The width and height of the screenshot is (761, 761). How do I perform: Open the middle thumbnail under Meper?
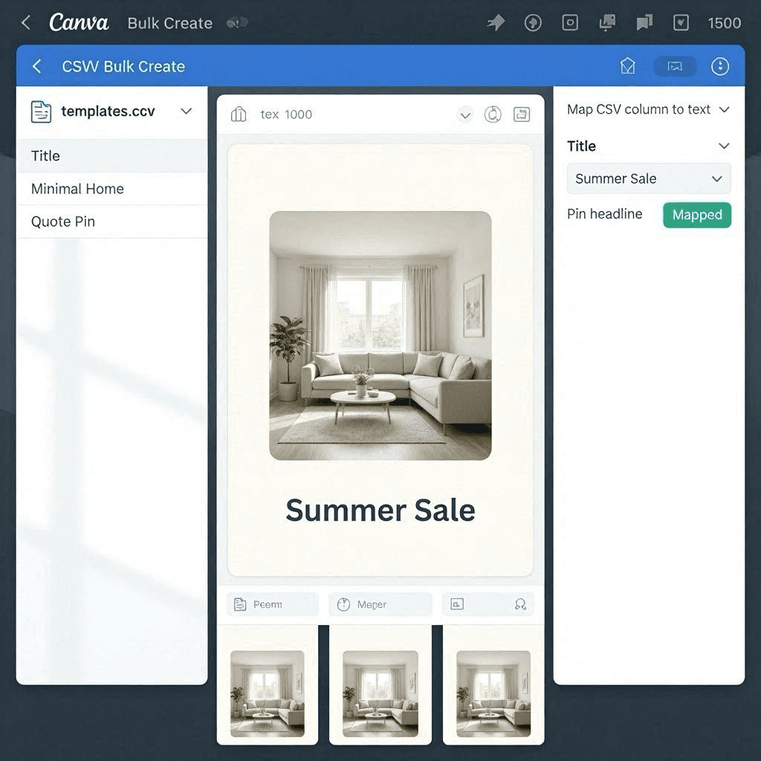[x=380, y=693]
